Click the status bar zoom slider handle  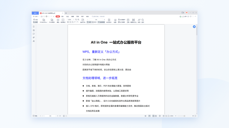tap(184, 116)
